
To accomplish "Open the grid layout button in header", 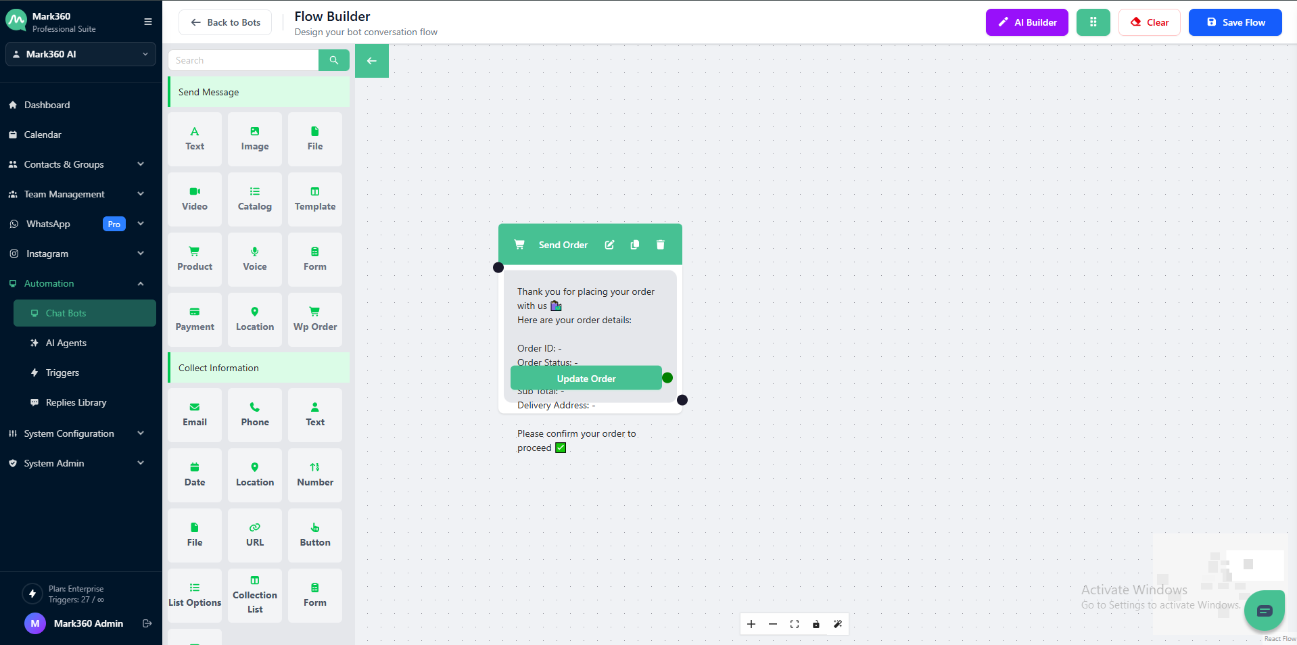I will [x=1093, y=22].
